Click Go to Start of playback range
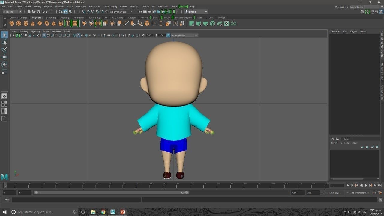The width and height of the screenshot is (384, 216). 347,186
